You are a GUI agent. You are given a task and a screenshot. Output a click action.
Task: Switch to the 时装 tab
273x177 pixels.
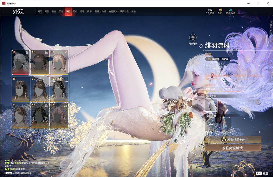click(47, 11)
